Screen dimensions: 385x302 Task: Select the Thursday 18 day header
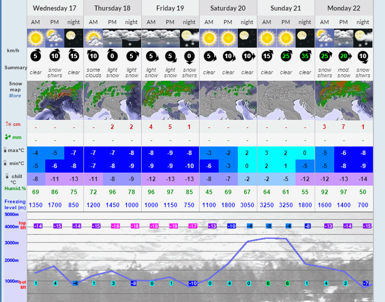(x=112, y=8)
